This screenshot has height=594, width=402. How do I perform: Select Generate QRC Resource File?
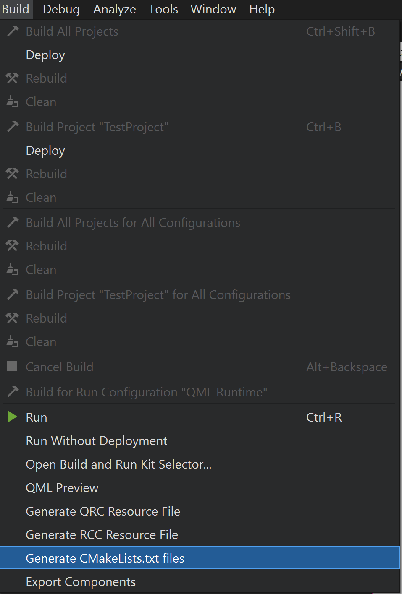[102, 511]
